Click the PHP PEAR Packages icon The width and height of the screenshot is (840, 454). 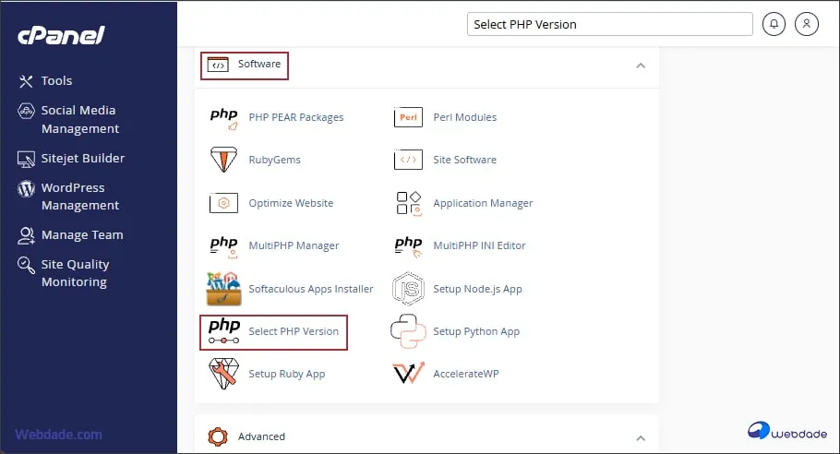[x=223, y=117]
